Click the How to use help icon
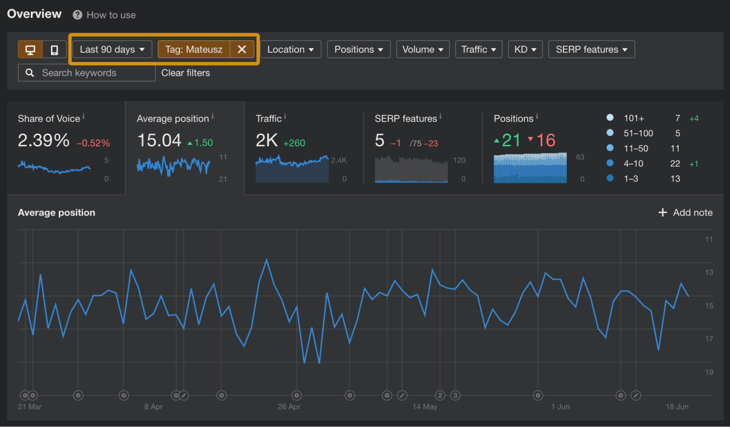The height and width of the screenshot is (427, 730). click(77, 15)
